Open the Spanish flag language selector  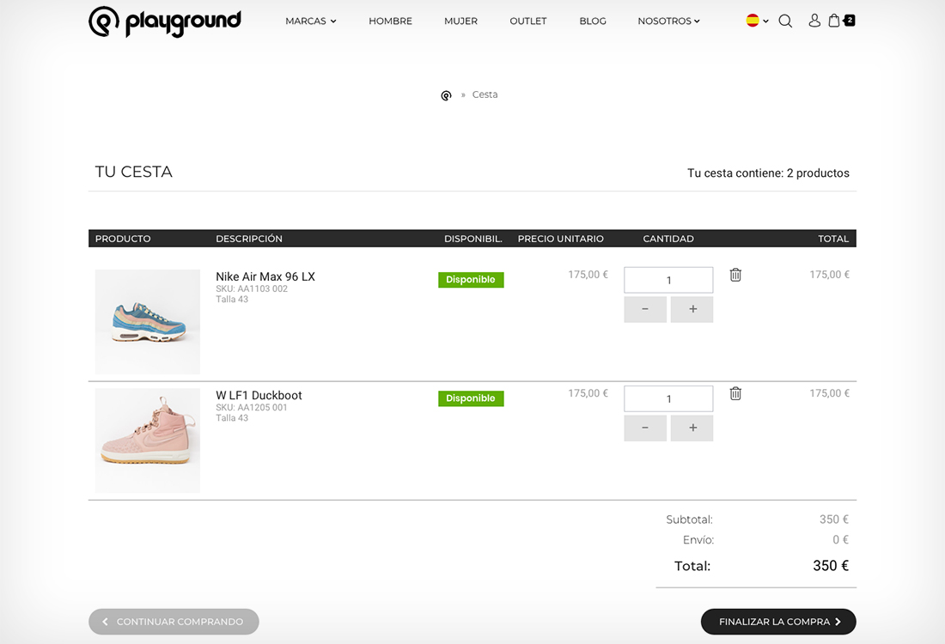point(757,21)
